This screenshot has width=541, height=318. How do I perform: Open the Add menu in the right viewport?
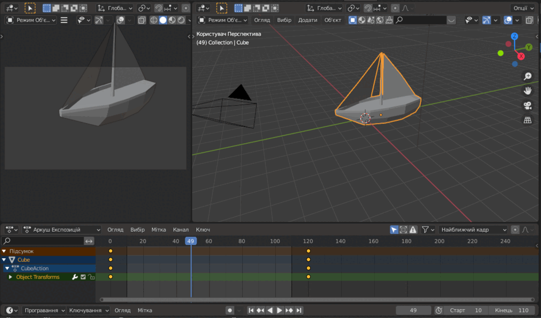307,20
